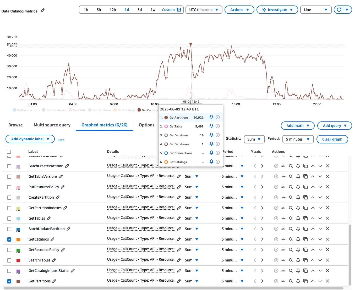Click the duplicate icon on the GetCatalogs row
The width and height of the screenshot is (355, 290).
click(x=305, y=239)
